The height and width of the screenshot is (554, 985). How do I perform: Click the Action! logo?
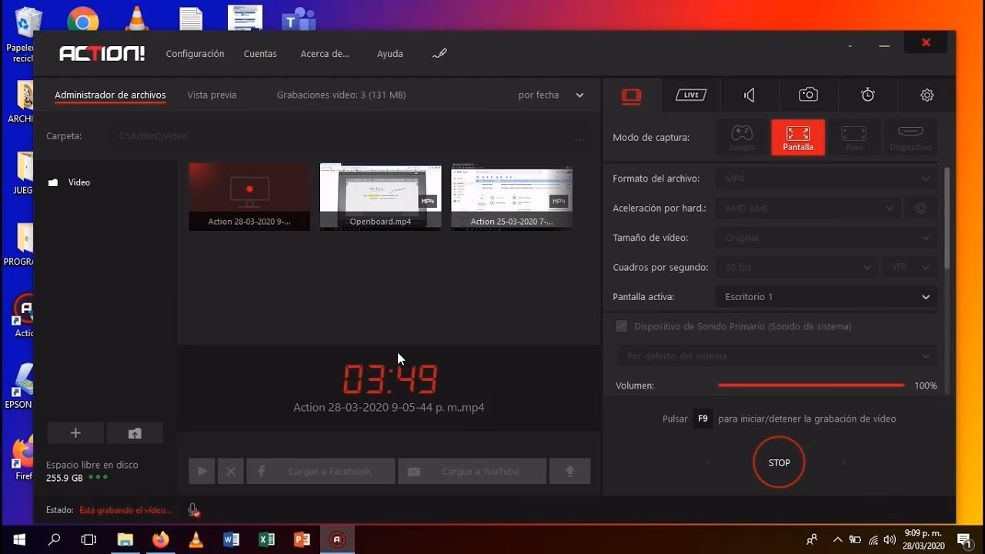102,54
